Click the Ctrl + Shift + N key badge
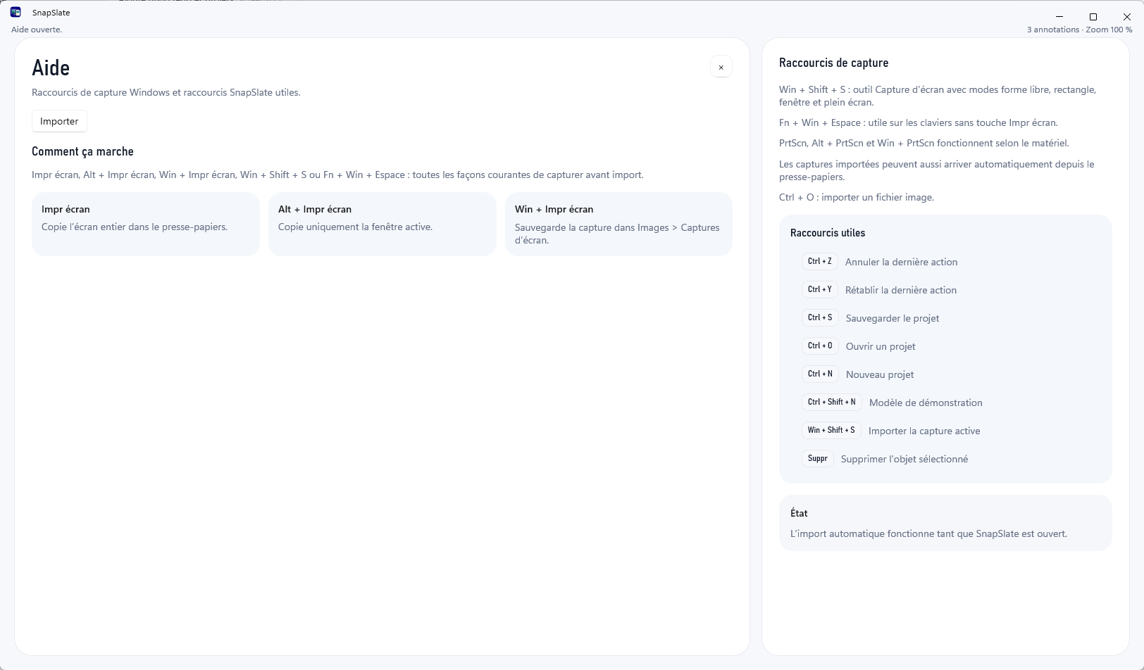This screenshot has width=1144, height=670. pos(831,402)
